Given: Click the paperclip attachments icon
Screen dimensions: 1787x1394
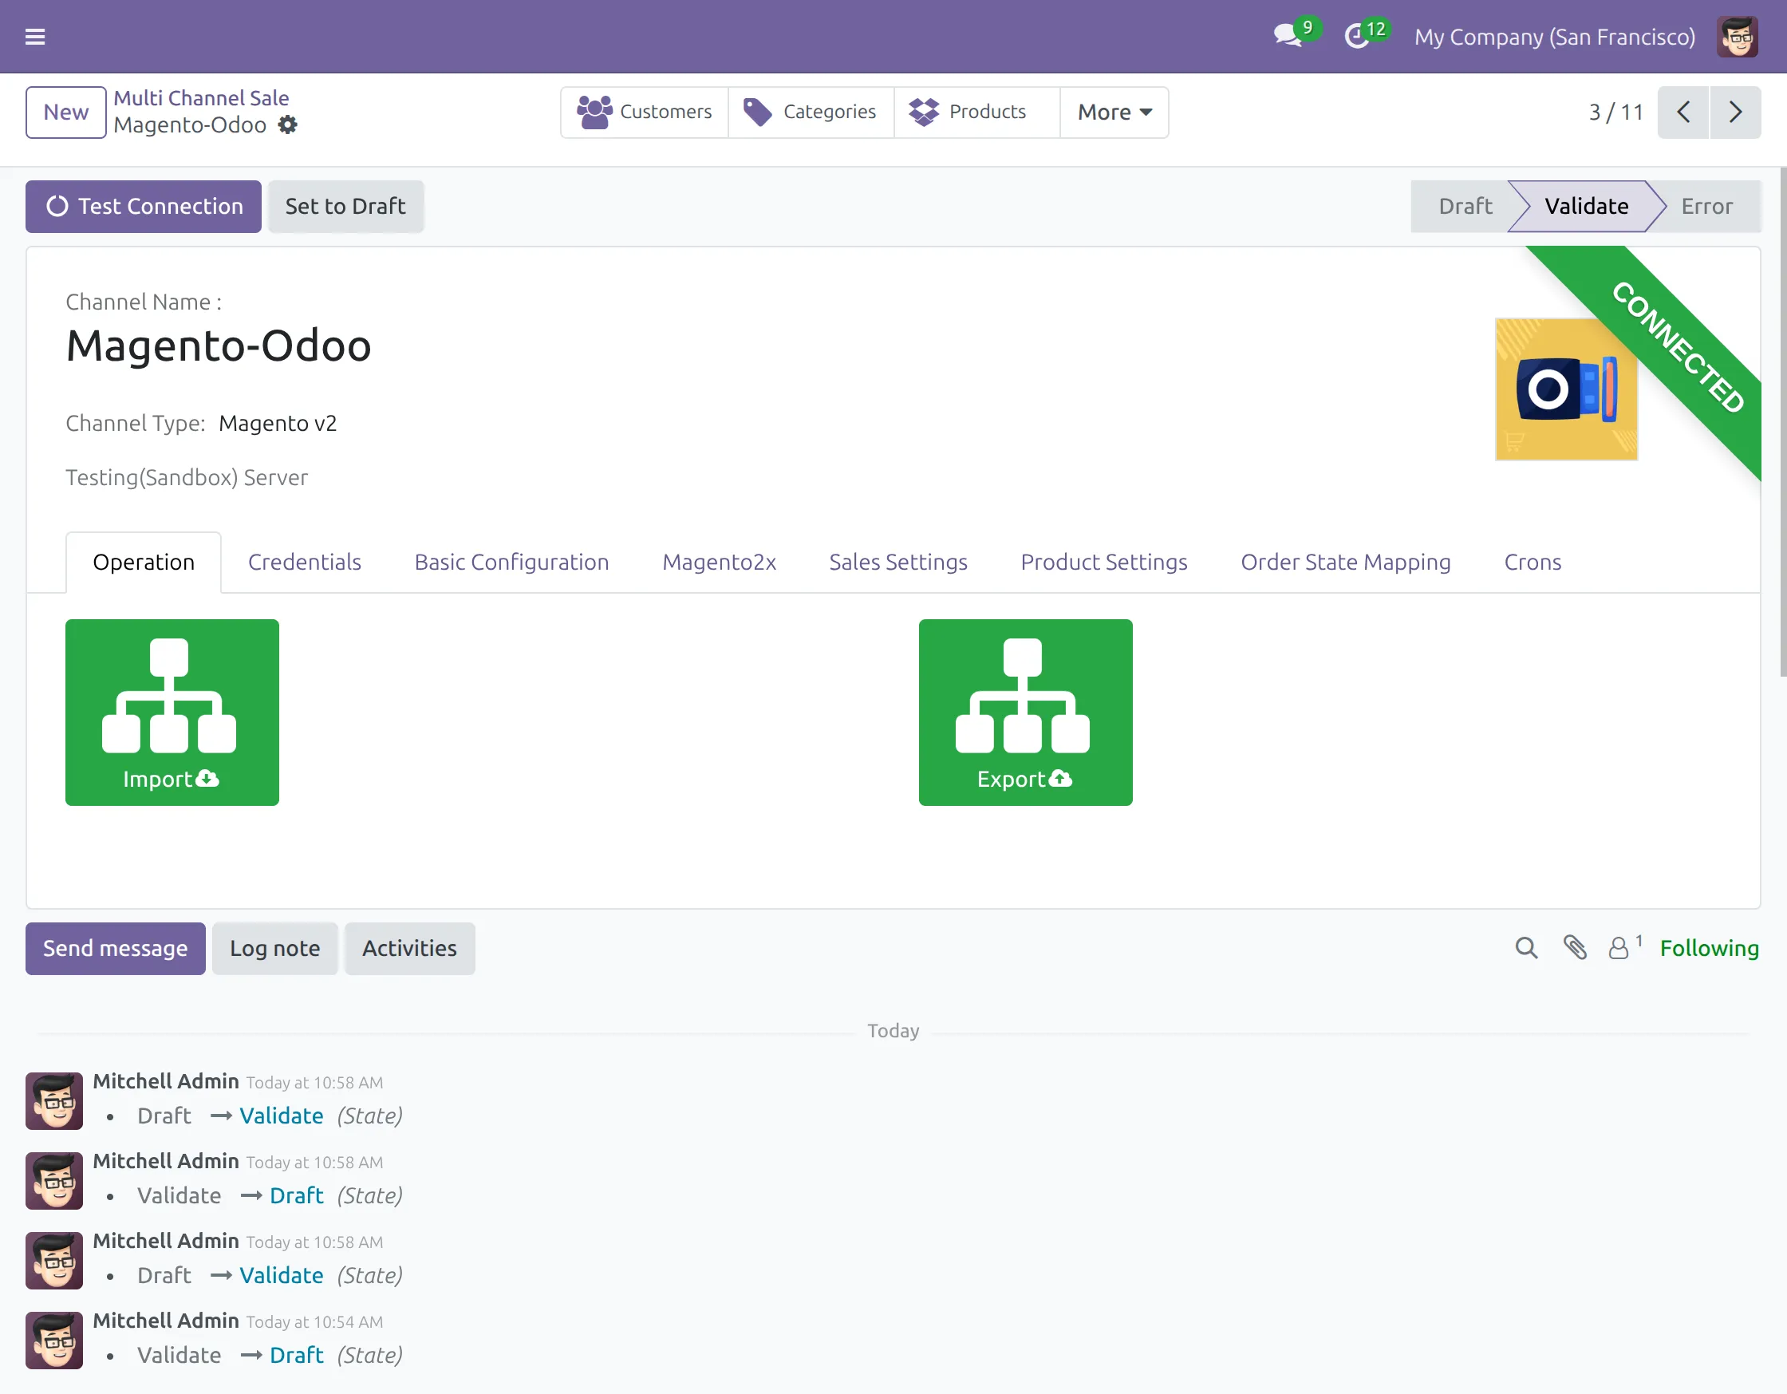Looking at the screenshot, I should pyautogui.click(x=1574, y=948).
